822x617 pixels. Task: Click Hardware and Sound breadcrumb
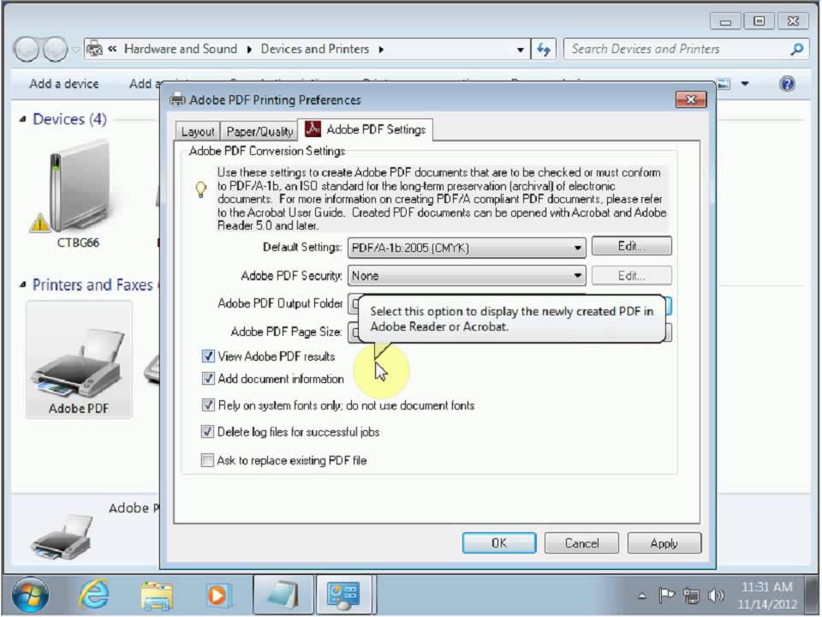(x=181, y=49)
